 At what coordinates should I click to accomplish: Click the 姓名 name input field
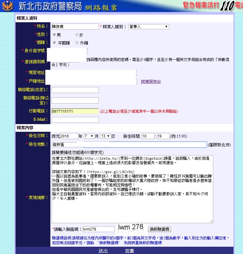75,27
